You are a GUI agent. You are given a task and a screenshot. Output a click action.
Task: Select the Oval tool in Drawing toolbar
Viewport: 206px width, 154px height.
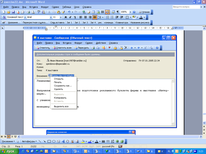click(54, 141)
